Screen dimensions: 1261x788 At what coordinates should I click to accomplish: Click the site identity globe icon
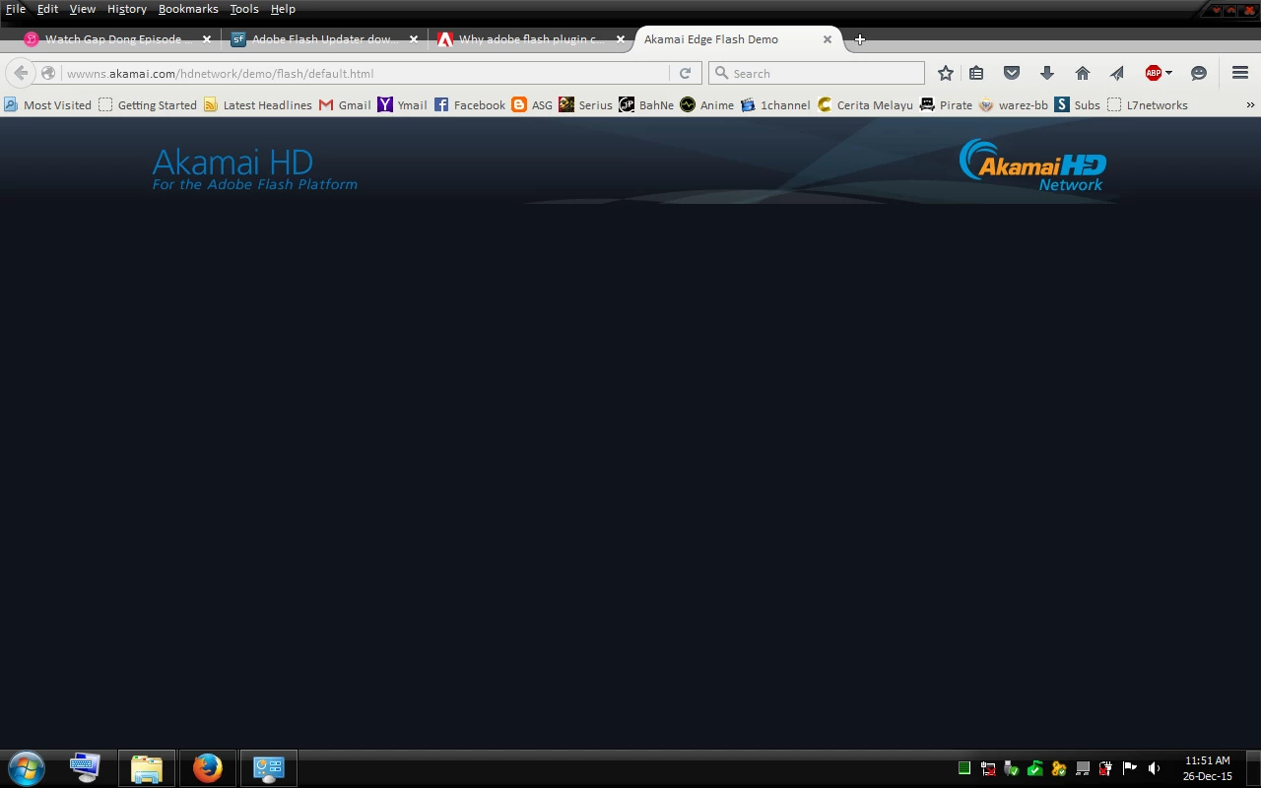point(48,73)
